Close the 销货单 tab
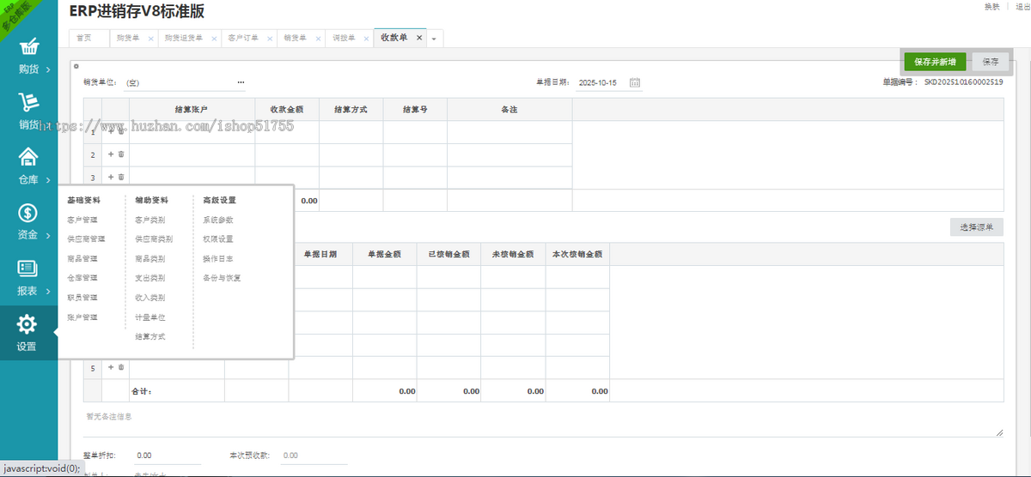 pos(319,39)
